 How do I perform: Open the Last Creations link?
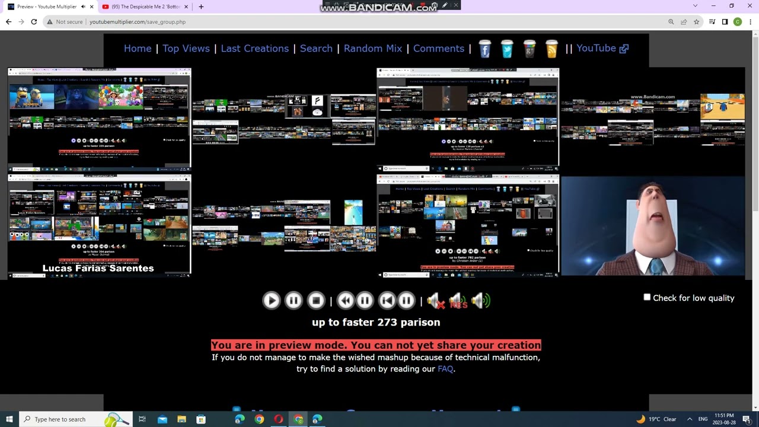pyautogui.click(x=255, y=49)
